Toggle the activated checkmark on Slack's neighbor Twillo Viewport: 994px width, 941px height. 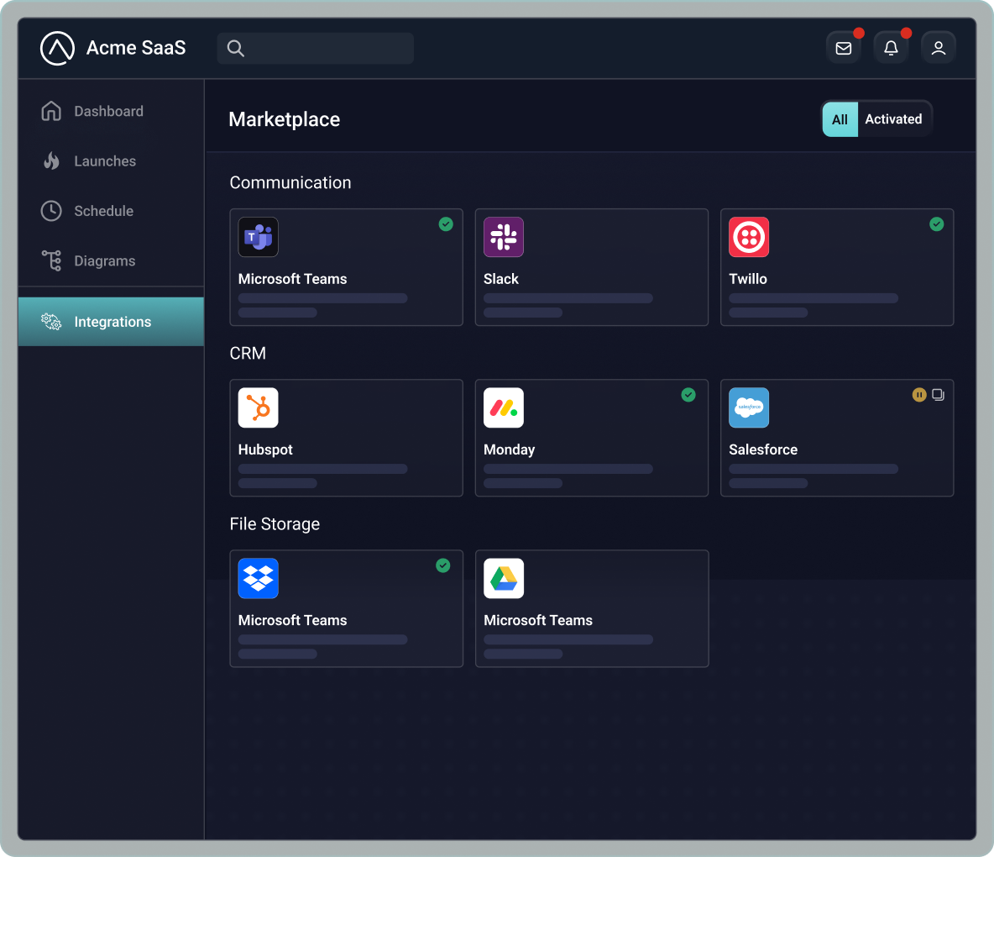point(936,224)
